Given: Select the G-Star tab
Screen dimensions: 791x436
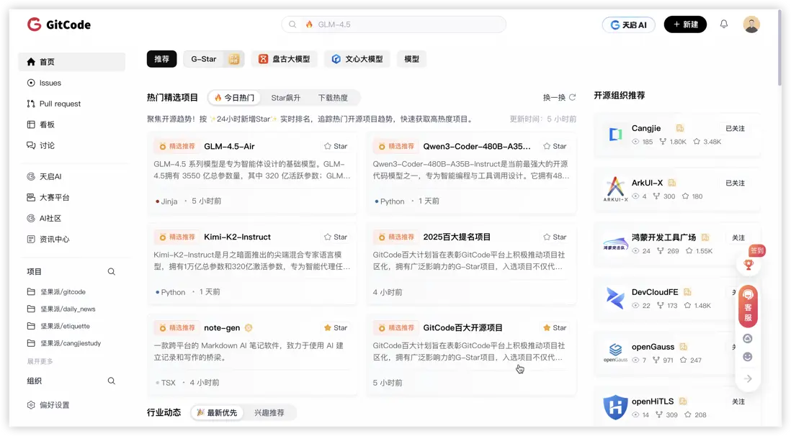Looking at the screenshot, I should click(214, 59).
